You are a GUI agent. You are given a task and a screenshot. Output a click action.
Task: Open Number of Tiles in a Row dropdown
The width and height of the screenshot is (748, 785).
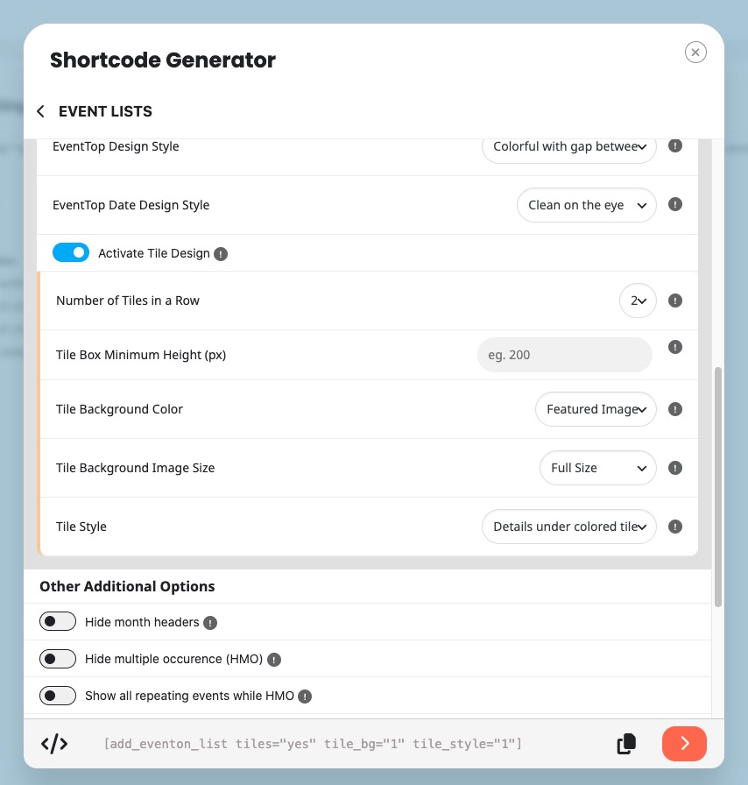[x=638, y=301]
